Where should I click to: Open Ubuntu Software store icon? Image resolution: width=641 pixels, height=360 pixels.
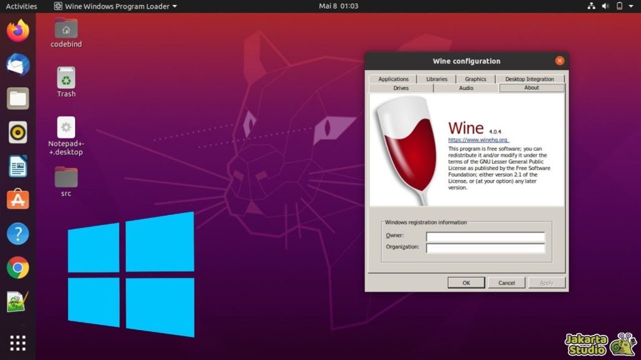click(18, 200)
